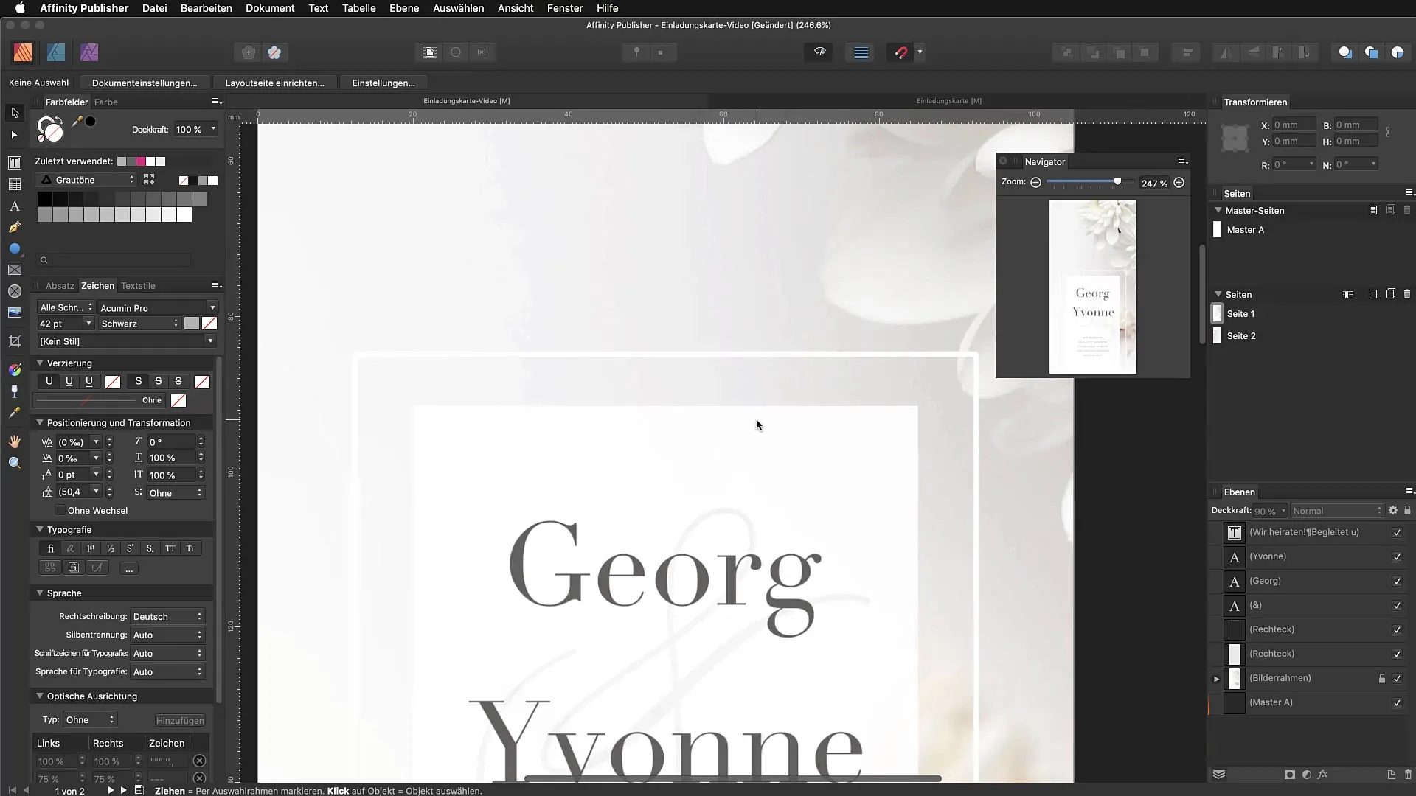
Task: Toggle preview mode eye icon
Action: [x=819, y=52]
